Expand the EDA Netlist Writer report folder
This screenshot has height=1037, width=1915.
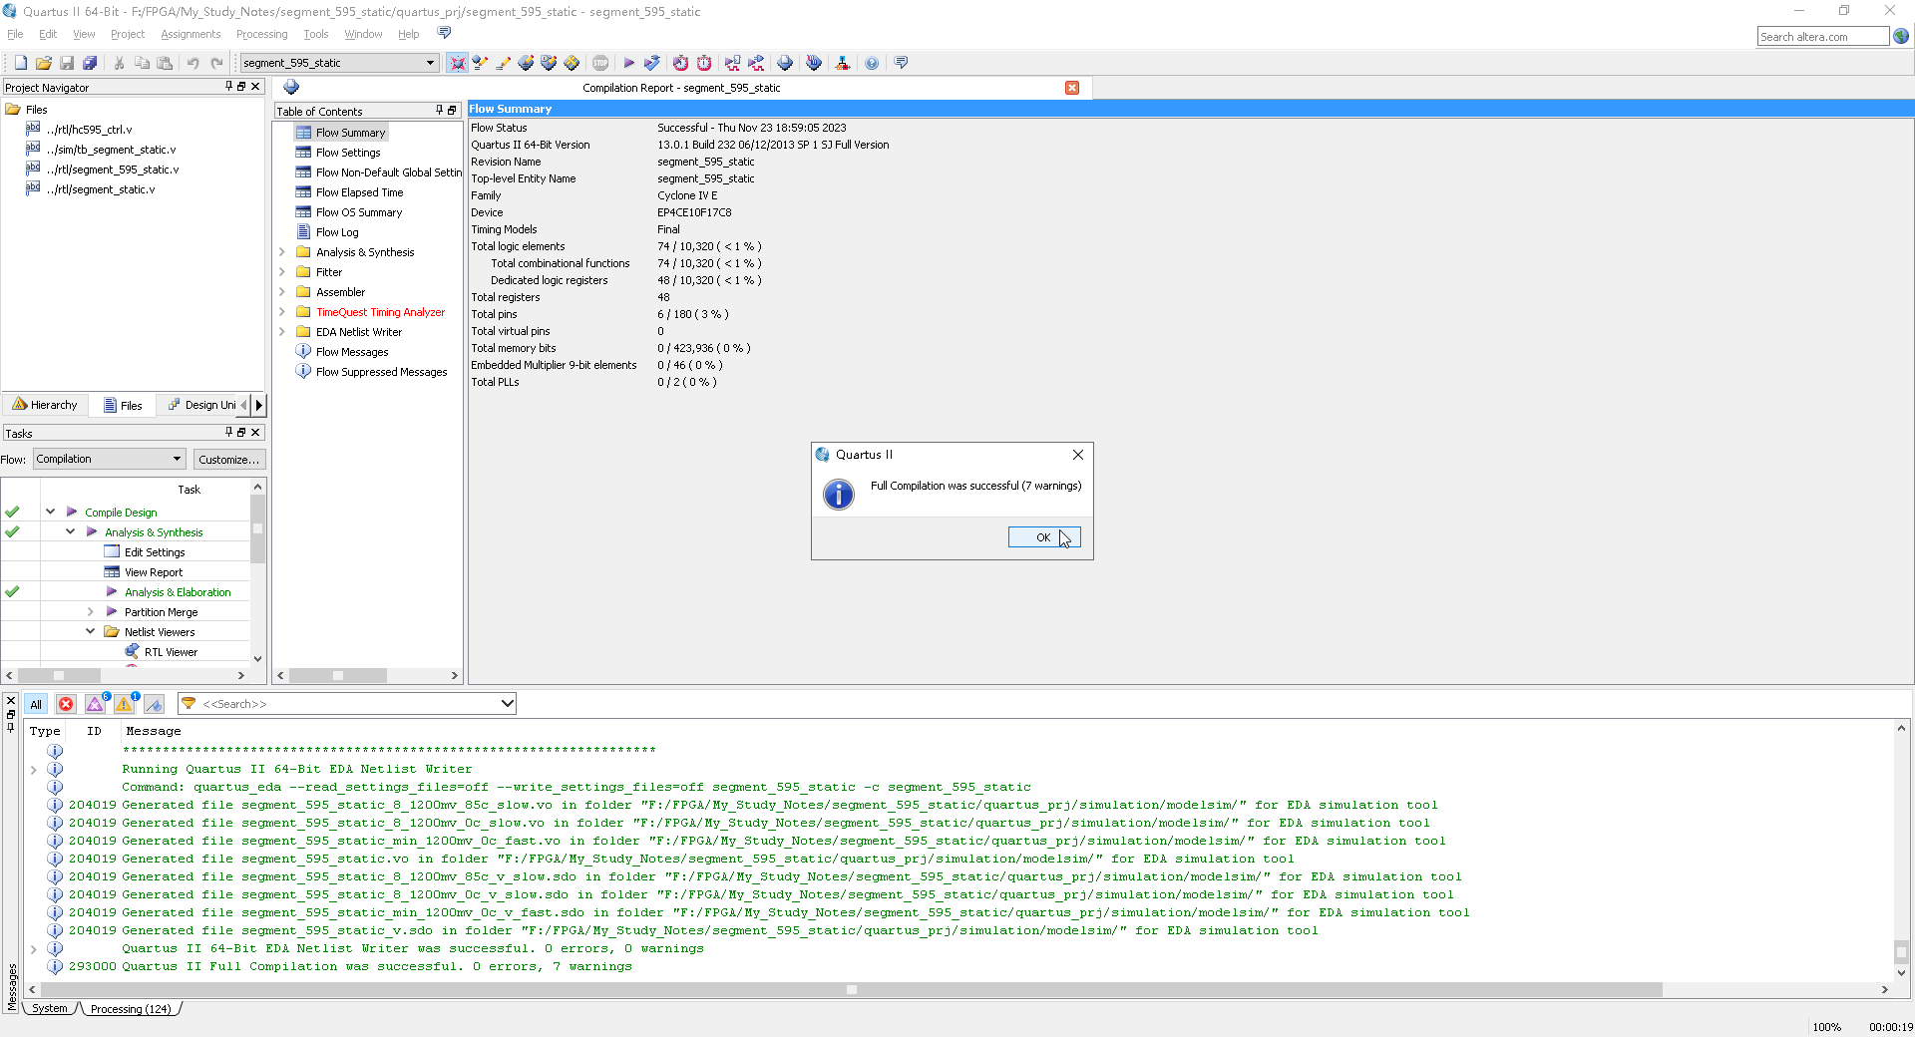tap(282, 332)
